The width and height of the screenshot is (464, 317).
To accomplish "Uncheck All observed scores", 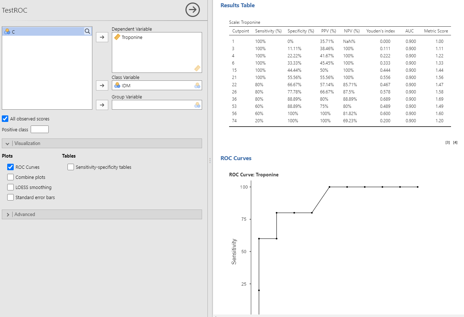I will click(5, 119).
